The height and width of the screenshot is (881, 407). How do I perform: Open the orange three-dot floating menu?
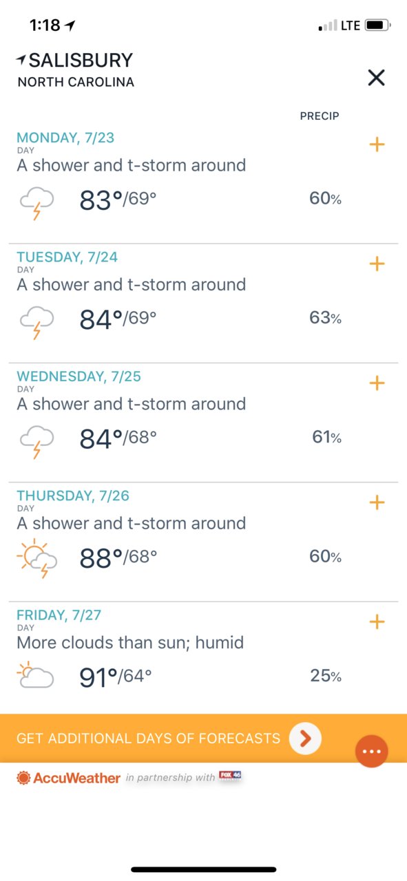pos(372,751)
